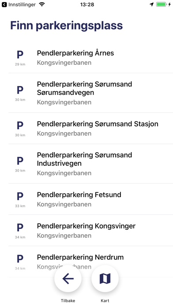Tap the P icon for Sørumsand Stasjon

(x=20, y=125)
